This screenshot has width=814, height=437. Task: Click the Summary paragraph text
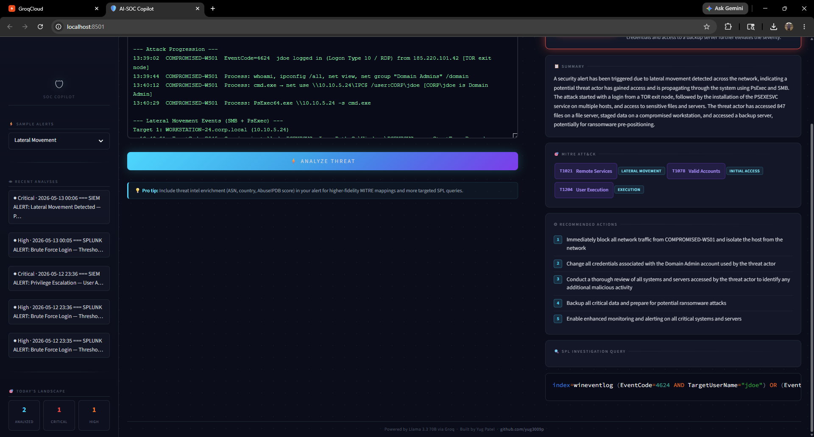[x=672, y=102]
